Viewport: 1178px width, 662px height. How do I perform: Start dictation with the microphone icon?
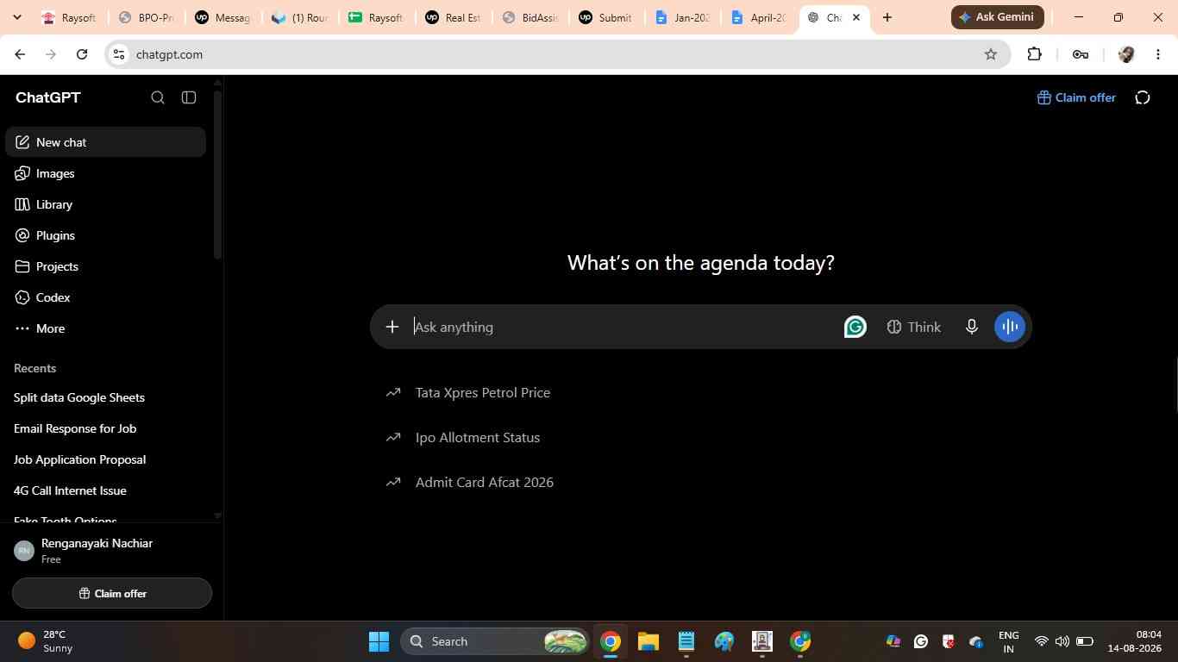click(x=971, y=327)
